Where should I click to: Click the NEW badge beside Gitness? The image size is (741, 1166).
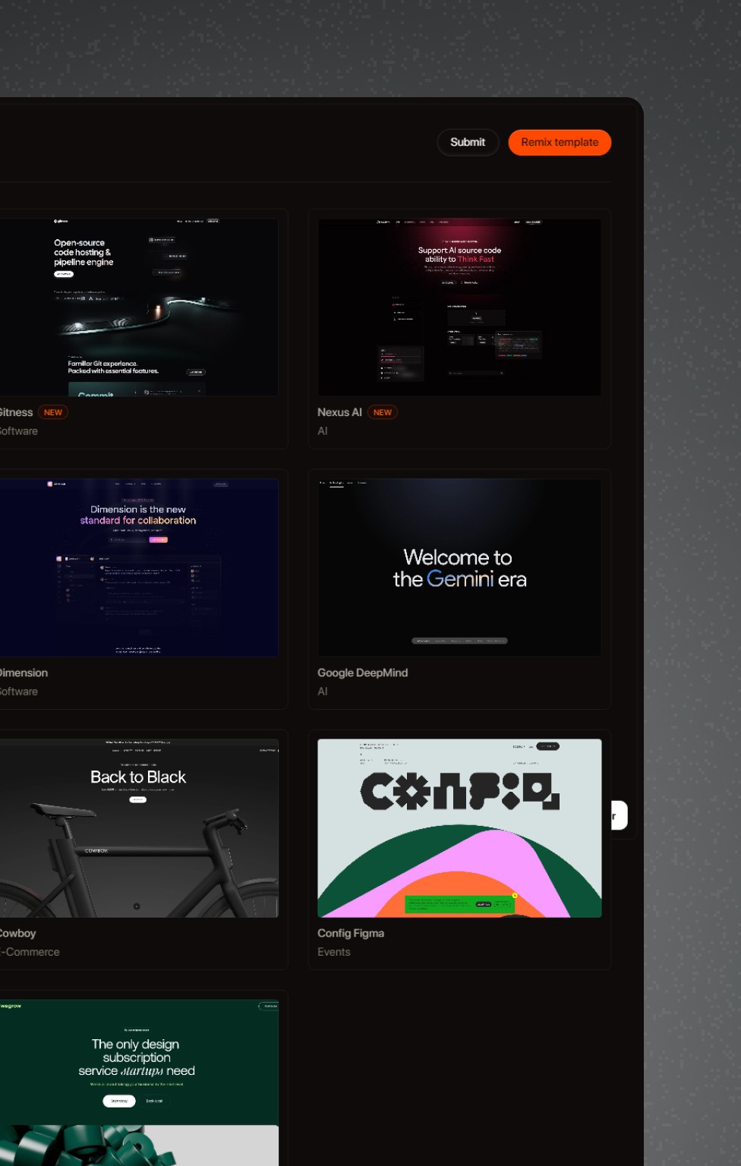click(x=53, y=412)
